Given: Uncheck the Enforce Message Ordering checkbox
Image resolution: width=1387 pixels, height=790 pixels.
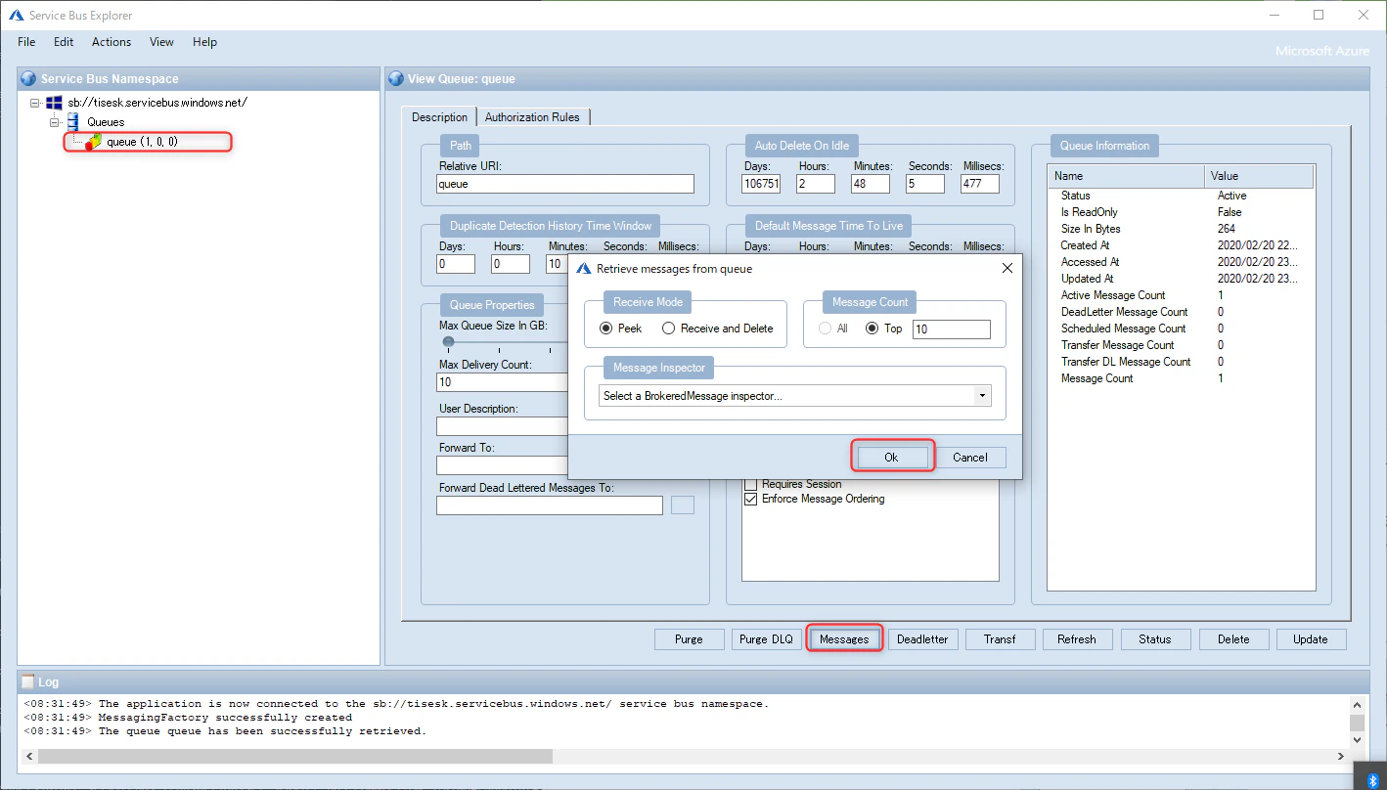Looking at the screenshot, I should coord(751,499).
